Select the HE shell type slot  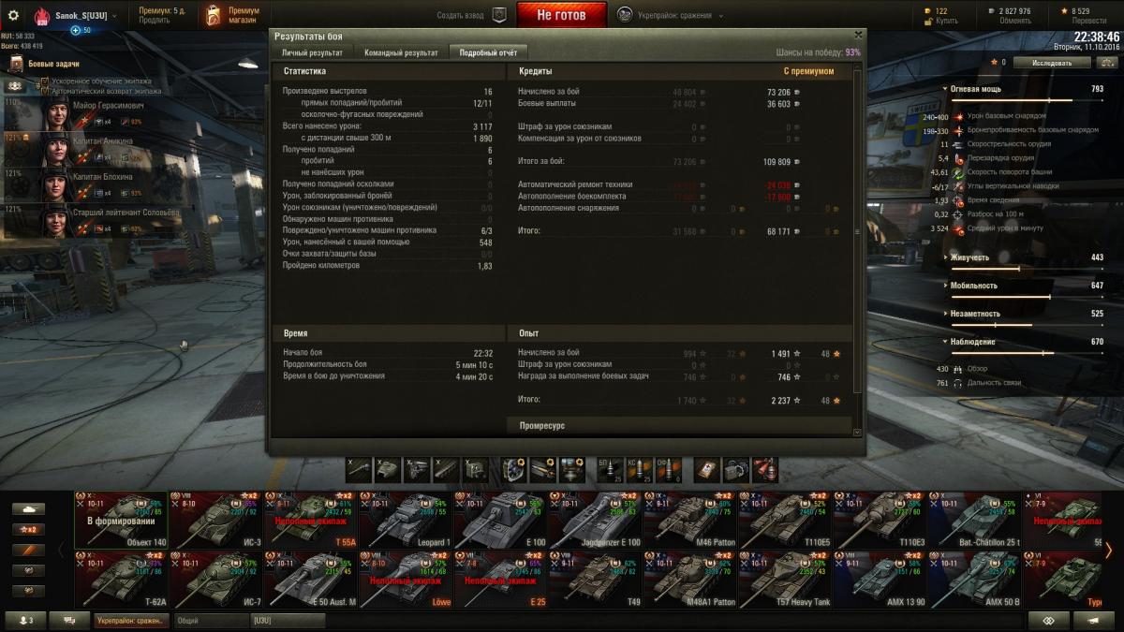(668, 469)
